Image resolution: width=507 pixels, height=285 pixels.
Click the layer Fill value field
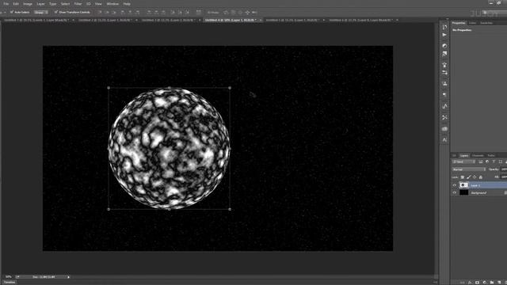coord(504,177)
